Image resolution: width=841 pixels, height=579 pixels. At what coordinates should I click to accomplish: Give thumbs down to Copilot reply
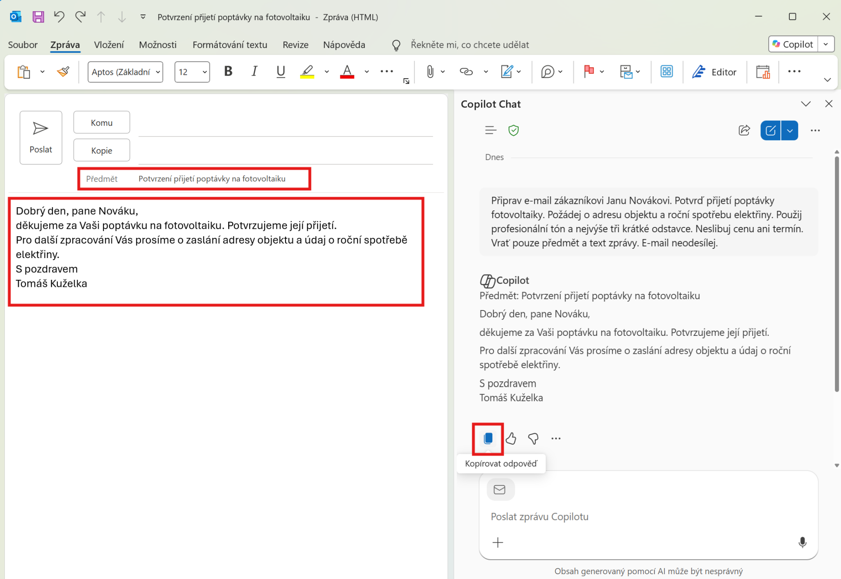click(533, 439)
